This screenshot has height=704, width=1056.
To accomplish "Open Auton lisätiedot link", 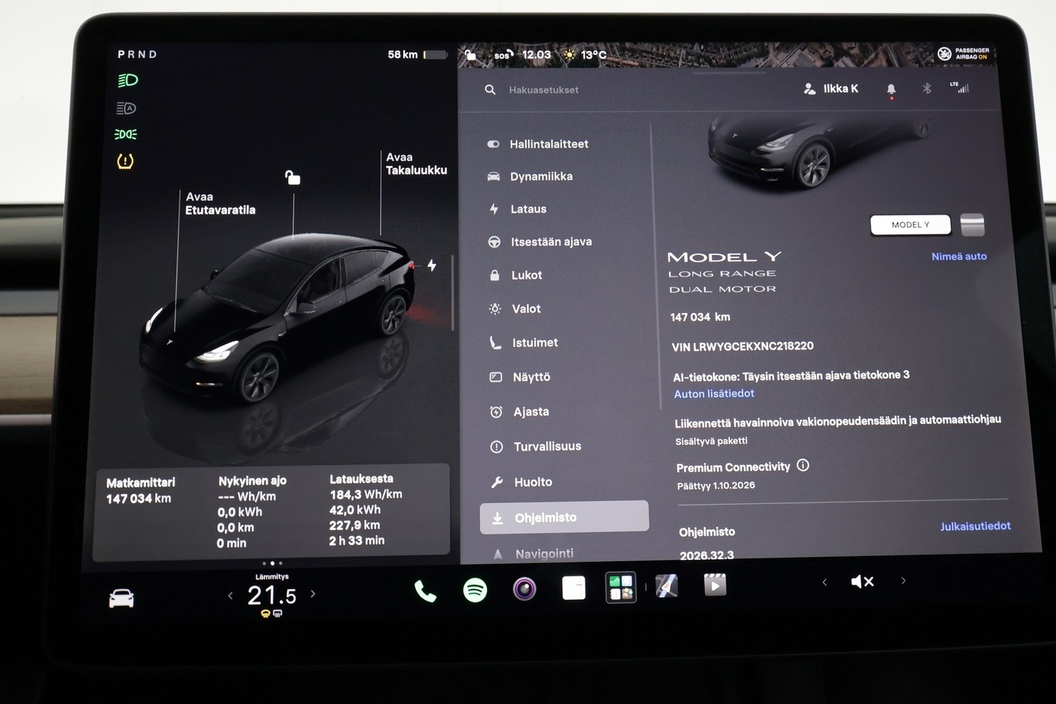I will [x=714, y=394].
